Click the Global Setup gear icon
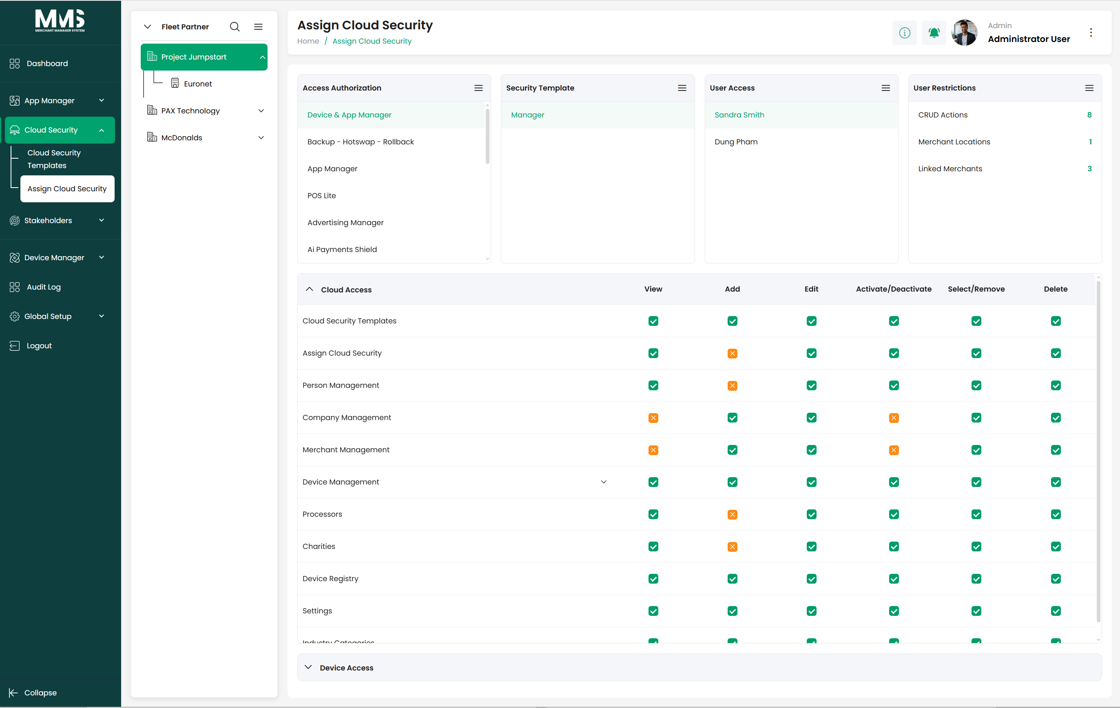This screenshot has width=1120, height=708. [x=14, y=316]
